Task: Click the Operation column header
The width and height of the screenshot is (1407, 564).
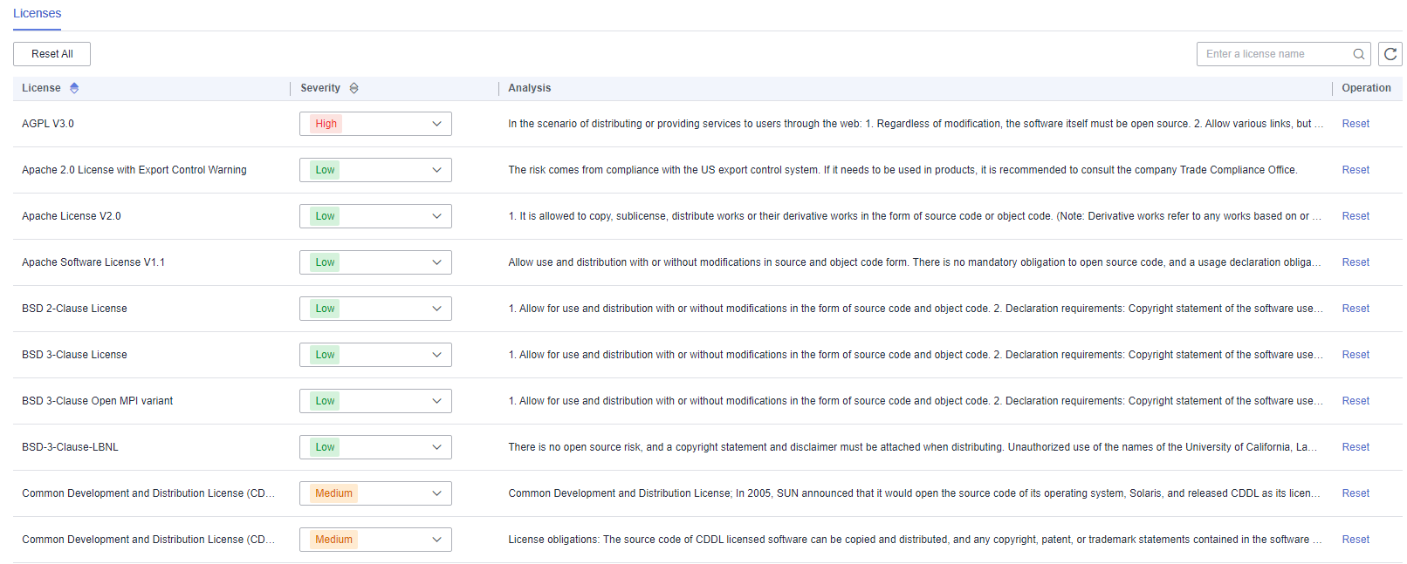Action: tap(1366, 88)
